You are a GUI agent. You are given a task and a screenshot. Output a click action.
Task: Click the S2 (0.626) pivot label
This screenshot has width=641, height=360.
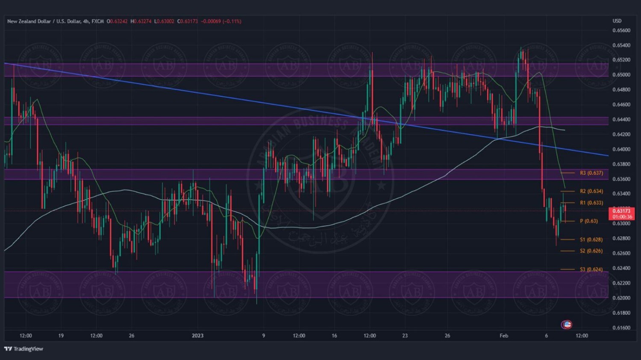pyautogui.click(x=591, y=251)
